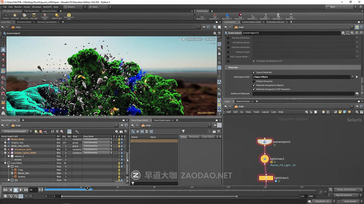
Task: Toggle Materials Assigned to SOP Geometry checkbox
Action: pos(254,89)
